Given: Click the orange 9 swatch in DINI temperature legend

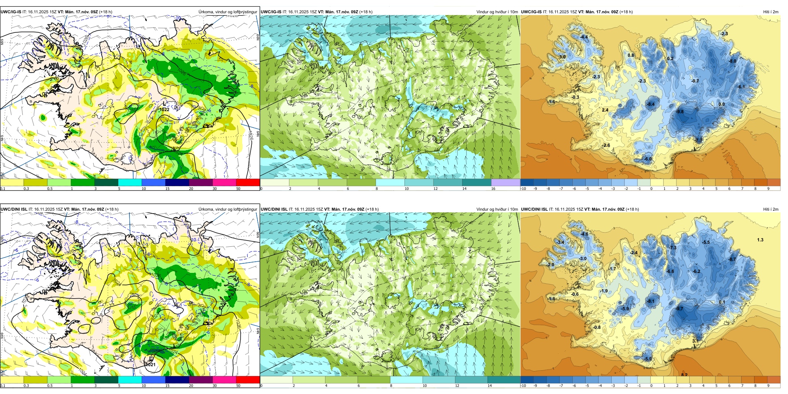Looking at the screenshot, I should coord(774,379).
